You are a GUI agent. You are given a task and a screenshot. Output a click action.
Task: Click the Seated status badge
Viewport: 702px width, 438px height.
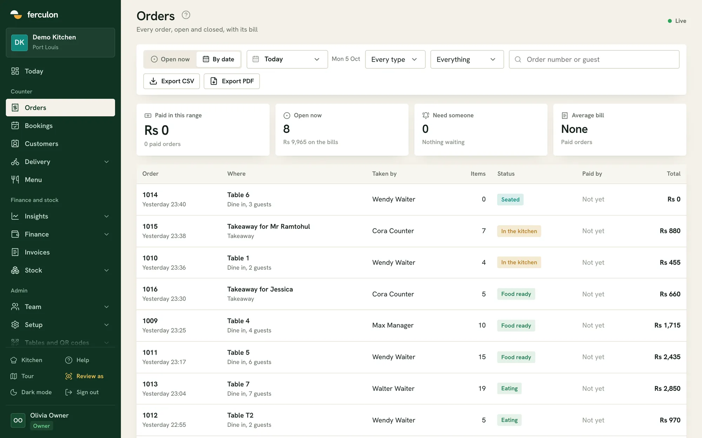tap(510, 199)
